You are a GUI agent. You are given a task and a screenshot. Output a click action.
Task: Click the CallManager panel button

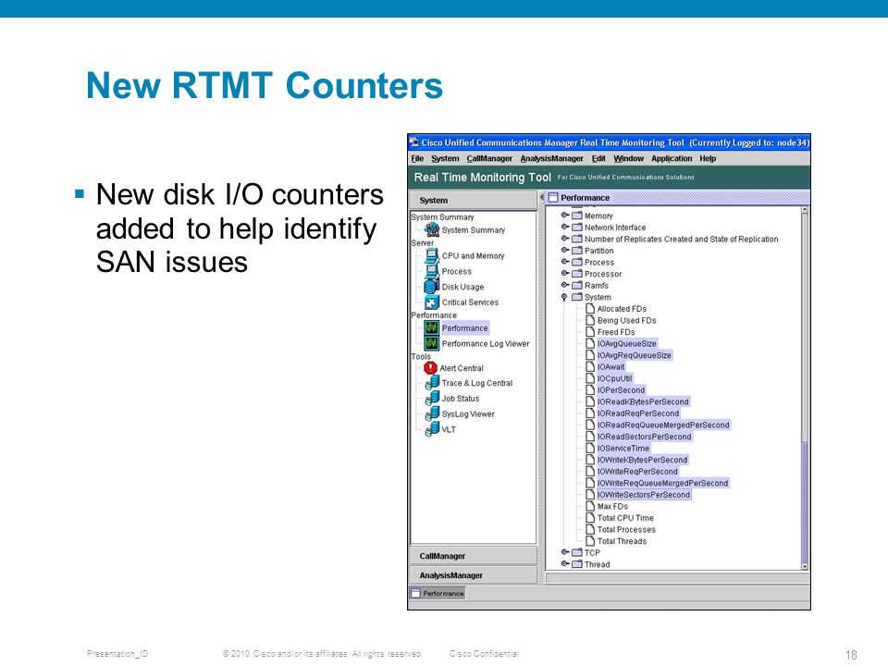click(x=473, y=556)
